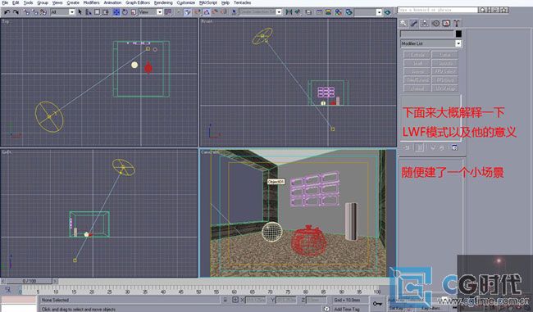
Task: Activate the Select and Rotate tool
Action: (x=125, y=12)
